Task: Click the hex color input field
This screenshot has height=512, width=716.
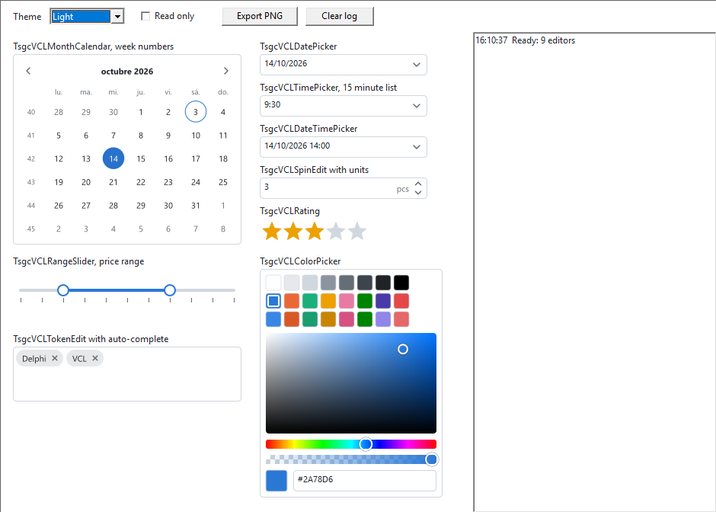Action: [364, 481]
